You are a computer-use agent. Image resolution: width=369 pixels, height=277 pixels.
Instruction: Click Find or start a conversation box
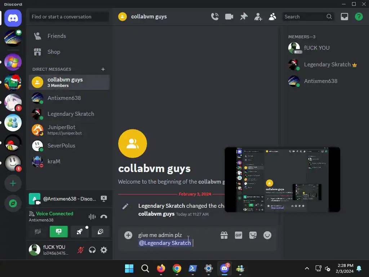[x=69, y=17]
